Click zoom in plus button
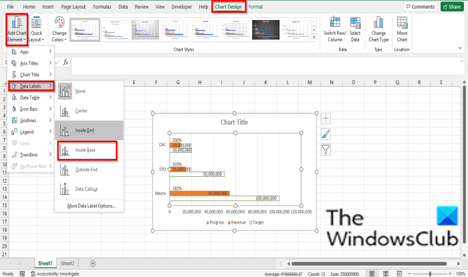468x277 pixels. point(450,274)
